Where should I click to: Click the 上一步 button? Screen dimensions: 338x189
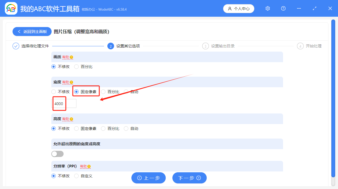tap(148, 178)
